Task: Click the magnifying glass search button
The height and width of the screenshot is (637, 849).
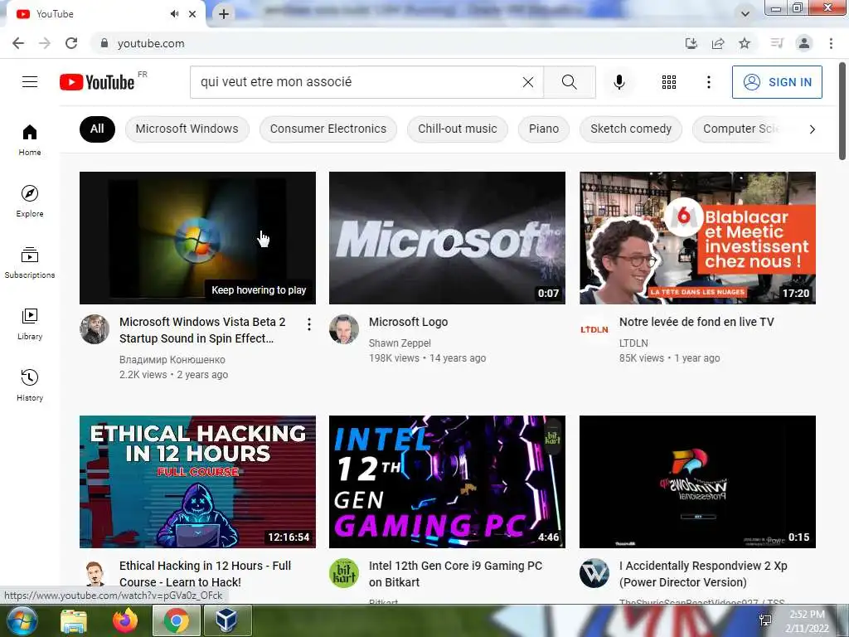Action: click(569, 82)
